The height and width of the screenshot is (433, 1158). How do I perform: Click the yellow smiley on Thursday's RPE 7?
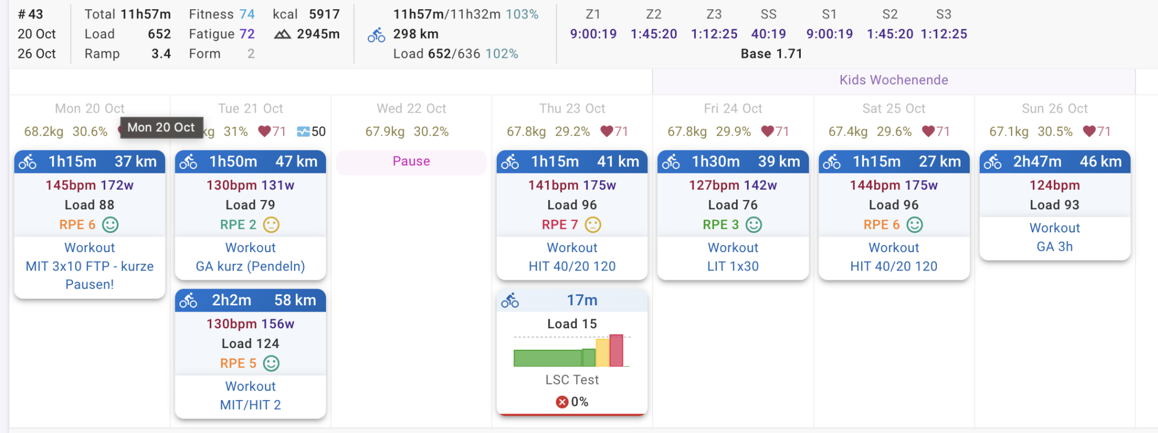[x=592, y=224]
